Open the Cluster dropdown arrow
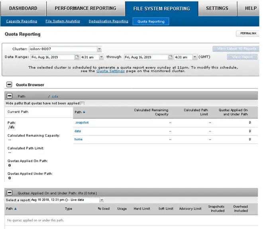Screen dimensions: 263x229 click(x=99, y=49)
